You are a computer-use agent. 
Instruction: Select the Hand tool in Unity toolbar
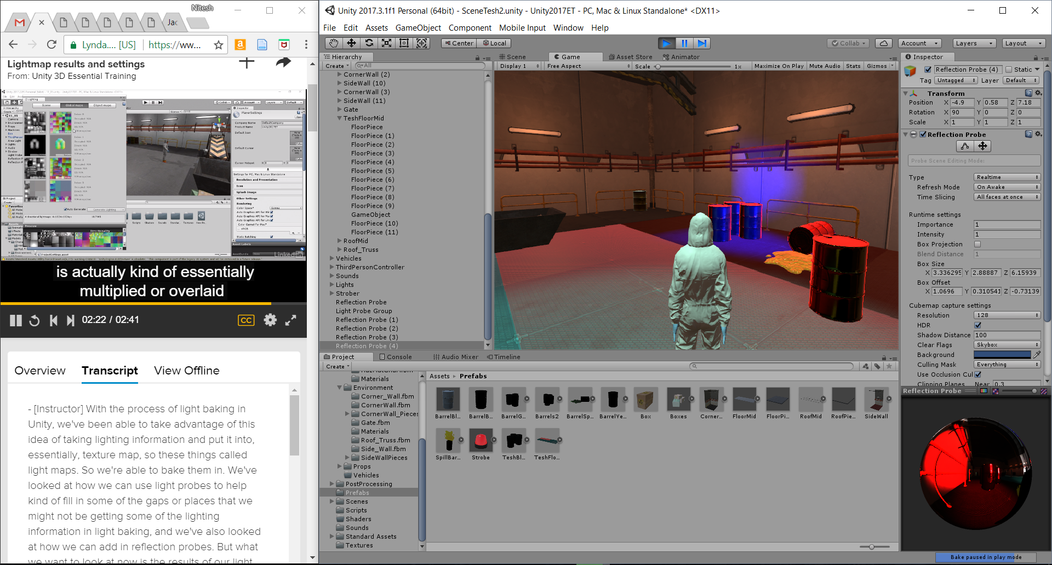pos(334,43)
